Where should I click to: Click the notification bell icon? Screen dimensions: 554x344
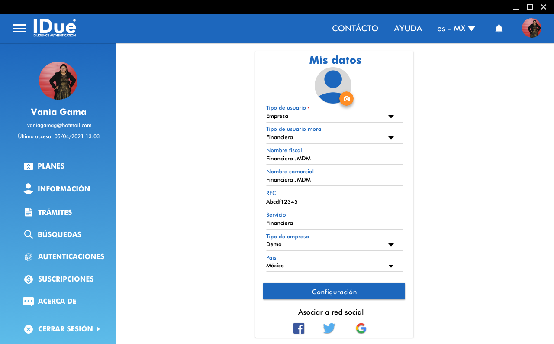pos(499,29)
